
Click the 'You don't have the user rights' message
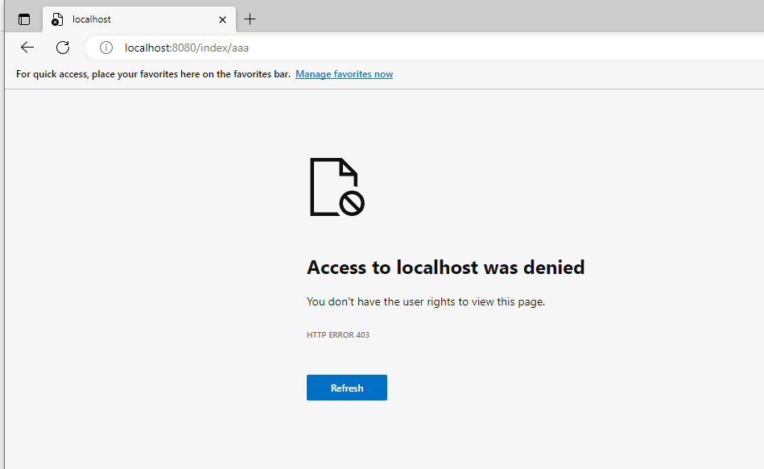[426, 302]
